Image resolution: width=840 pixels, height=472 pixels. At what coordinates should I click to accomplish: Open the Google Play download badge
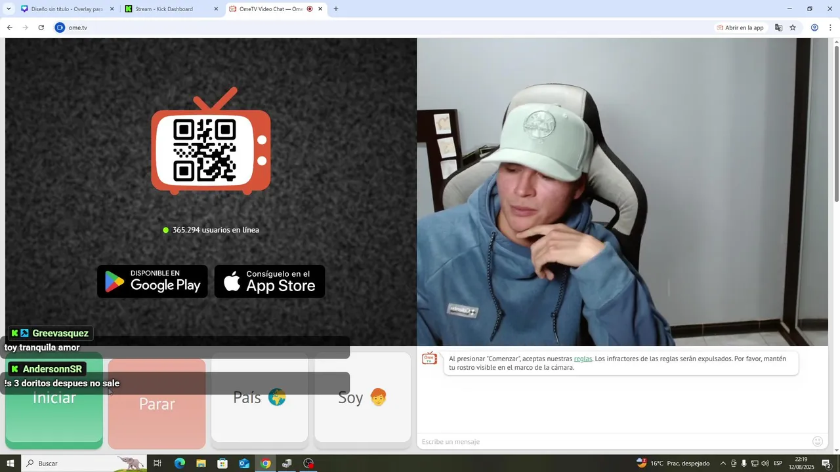point(152,281)
